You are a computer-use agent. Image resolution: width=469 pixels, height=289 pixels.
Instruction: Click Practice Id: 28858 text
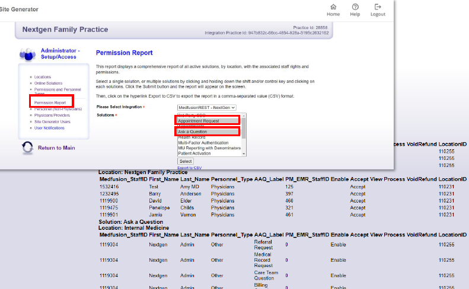coord(310,27)
